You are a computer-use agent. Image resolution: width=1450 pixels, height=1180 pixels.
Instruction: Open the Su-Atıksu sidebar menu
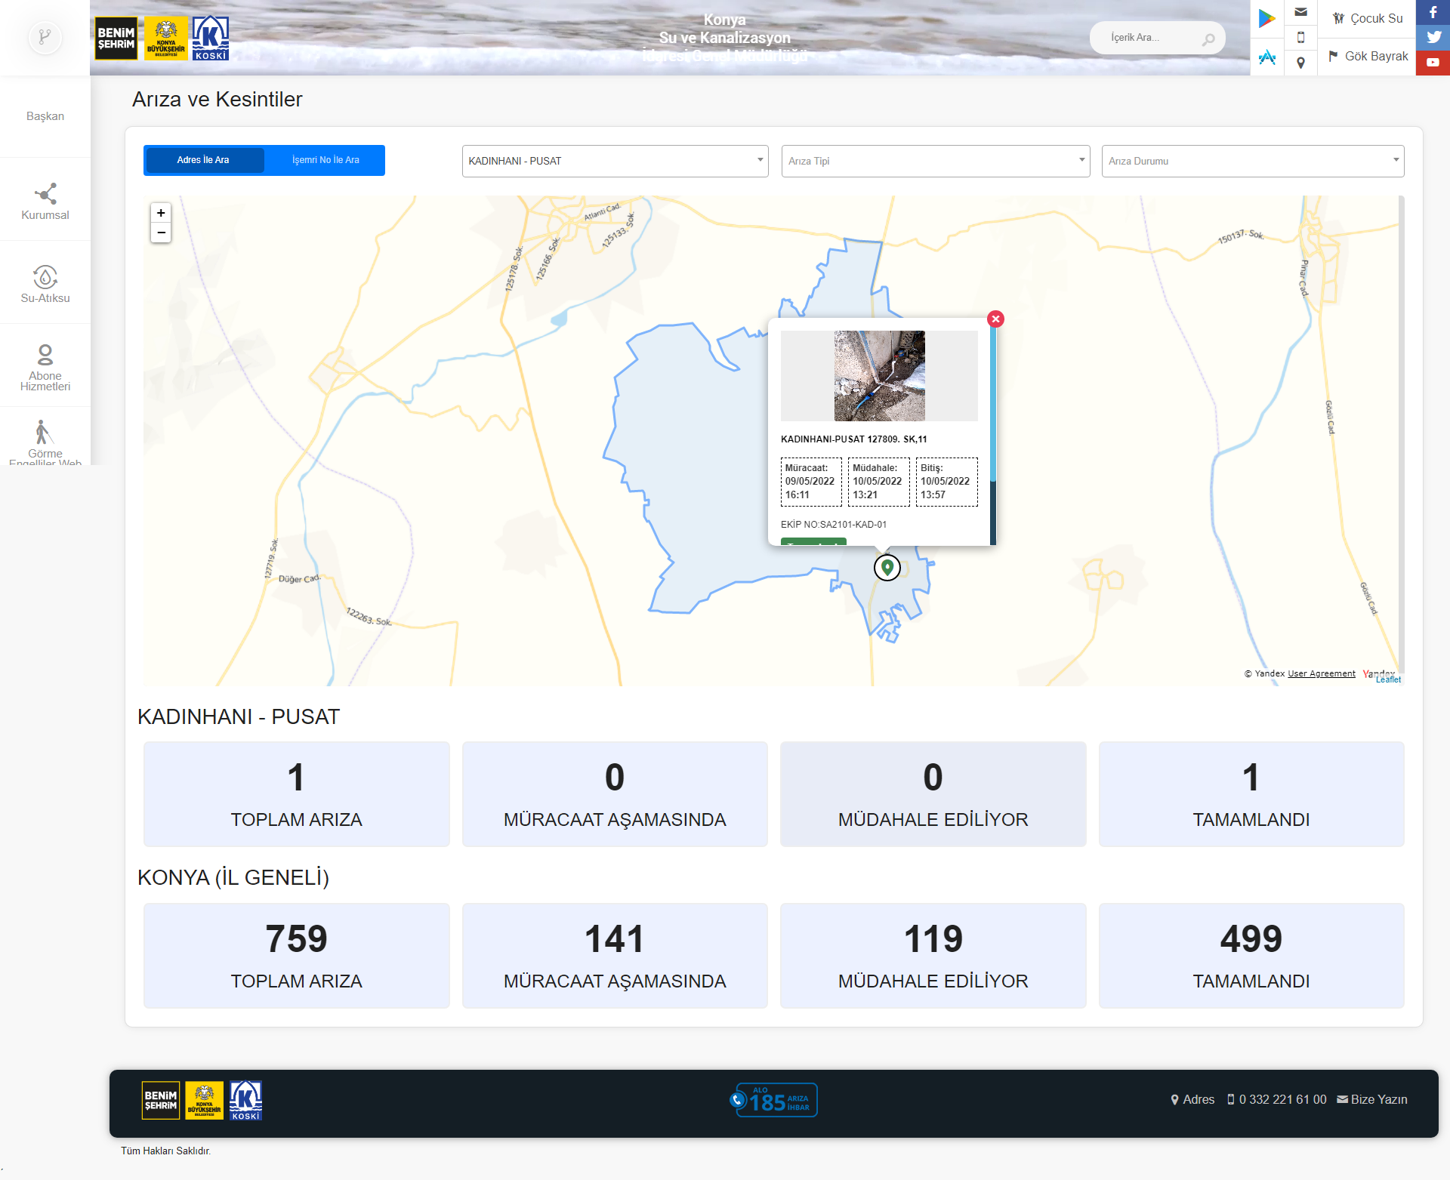[45, 285]
